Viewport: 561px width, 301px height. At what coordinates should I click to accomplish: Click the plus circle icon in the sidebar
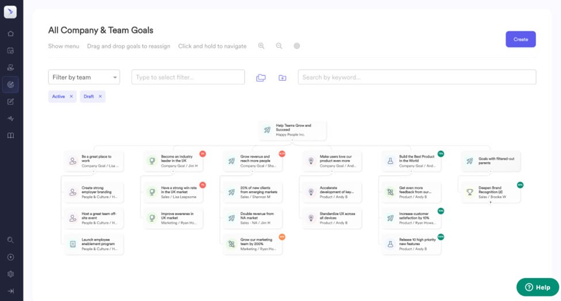[x=11, y=257]
